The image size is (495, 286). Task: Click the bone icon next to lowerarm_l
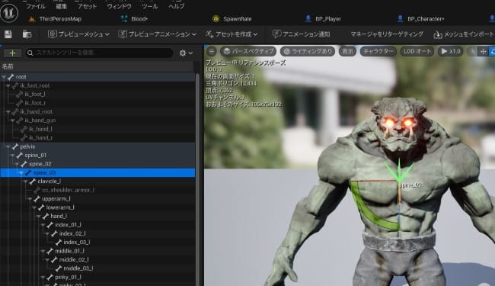tap(41, 207)
